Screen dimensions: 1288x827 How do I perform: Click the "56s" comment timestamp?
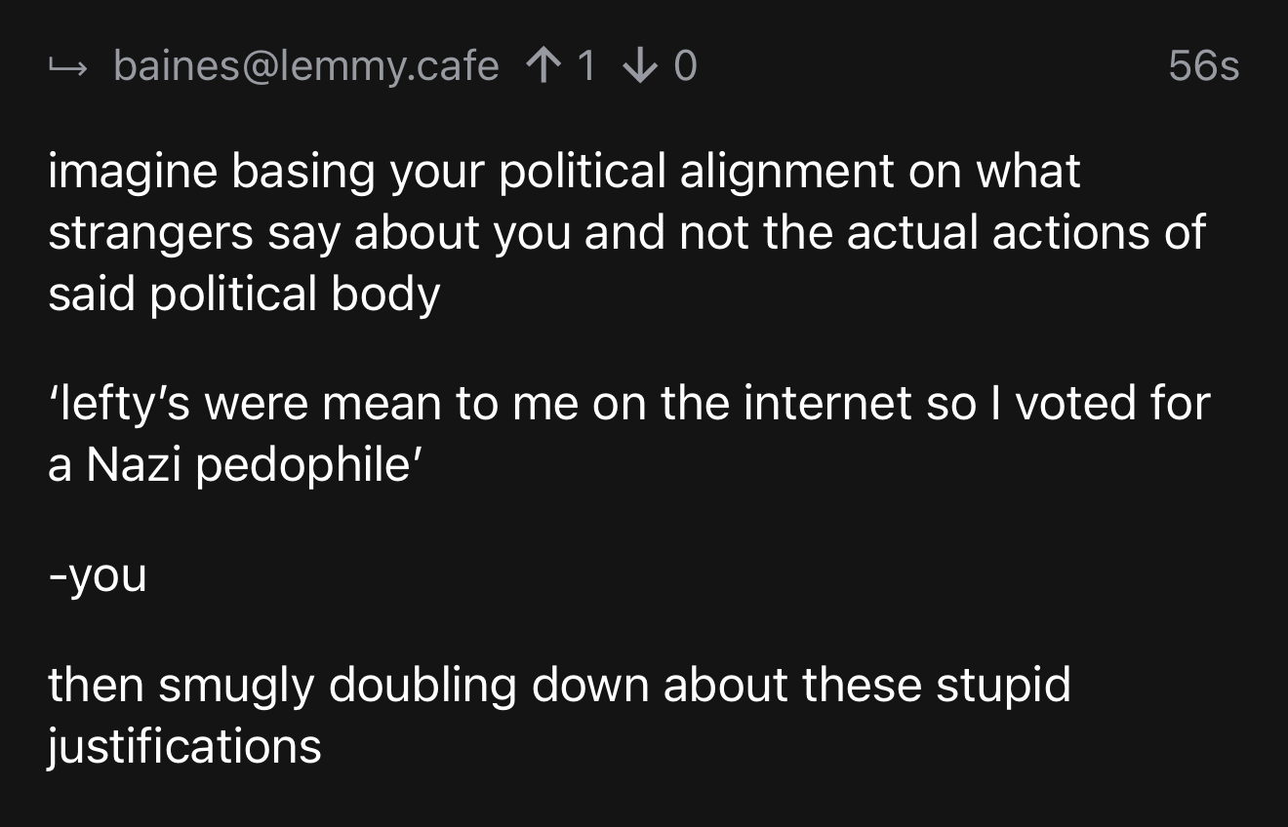click(x=1203, y=66)
